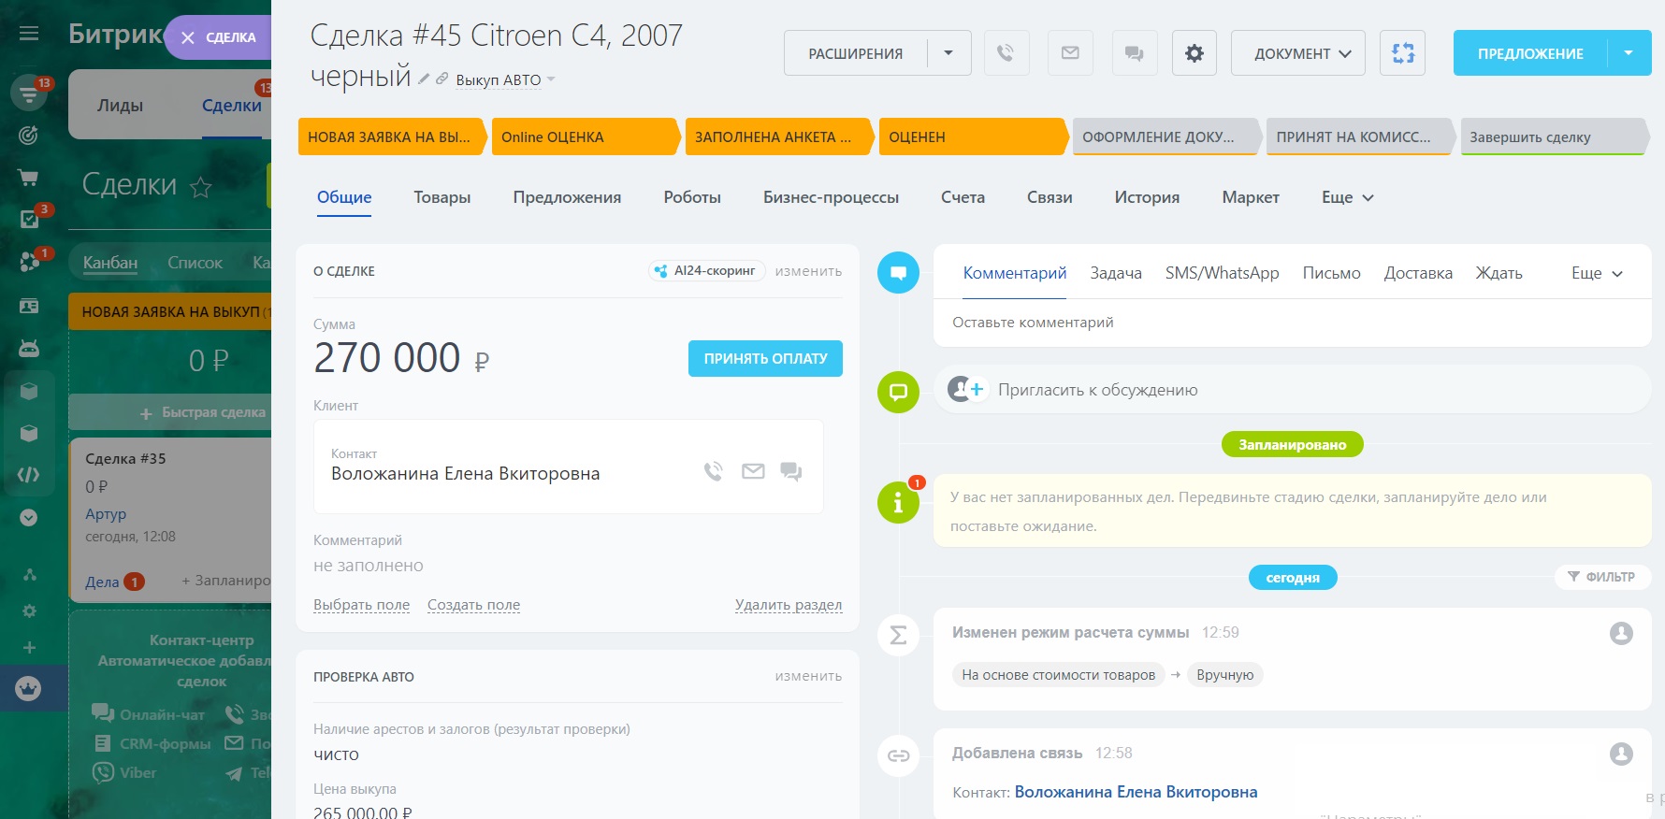Expand the РАСШИРЕНИЯ dropdown arrow
Image resolution: width=1665 pixels, height=819 pixels.
tap(948, 53)
